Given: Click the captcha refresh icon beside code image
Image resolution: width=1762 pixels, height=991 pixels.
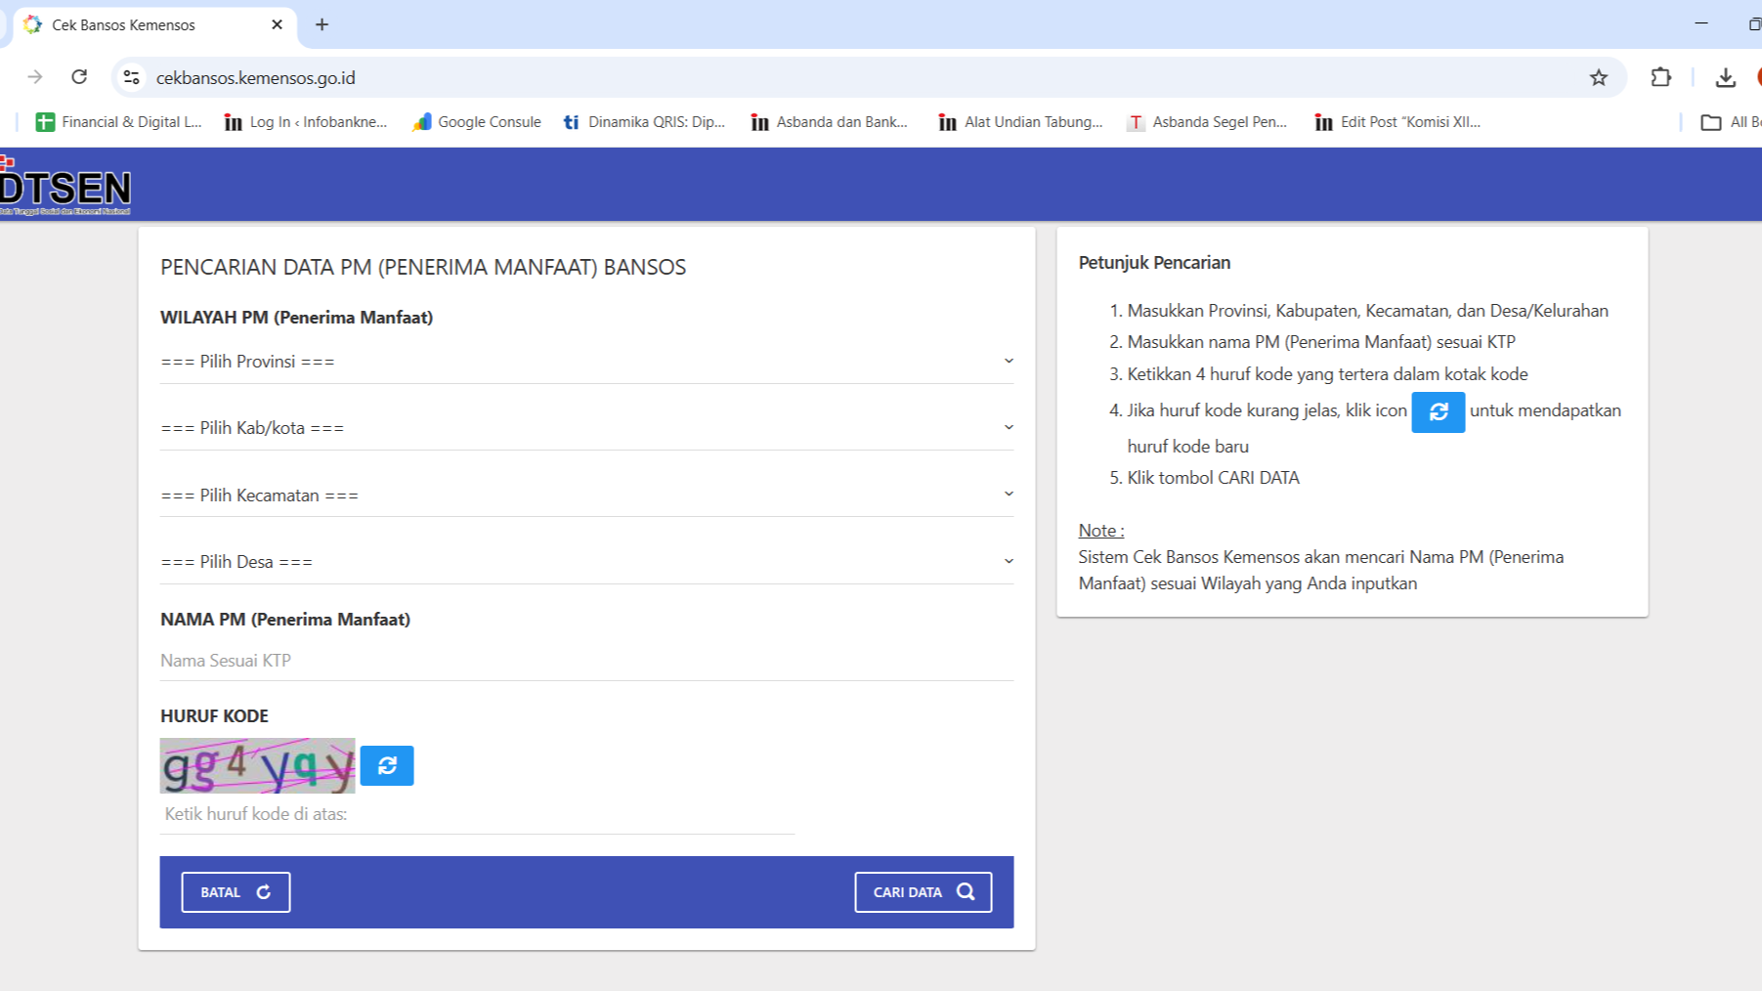Looking at the screenshot, I should 386,765.
